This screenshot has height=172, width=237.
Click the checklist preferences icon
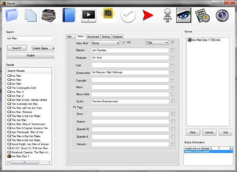coord(202,15)
